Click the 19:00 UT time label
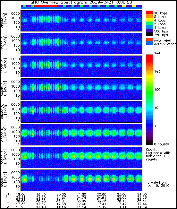The width and height of the screenshot is (177, 209). click(x=41, y=194)
